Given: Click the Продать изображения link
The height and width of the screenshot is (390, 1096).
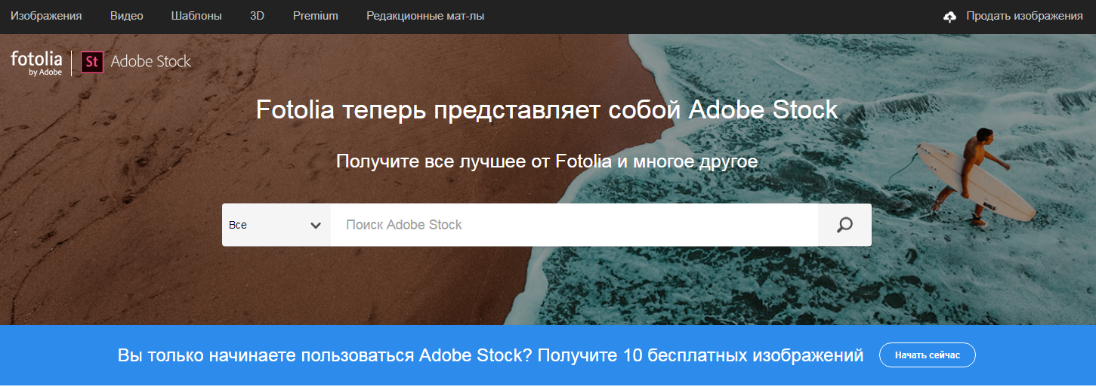Looking at the screenshot, I should point(1024,16).
